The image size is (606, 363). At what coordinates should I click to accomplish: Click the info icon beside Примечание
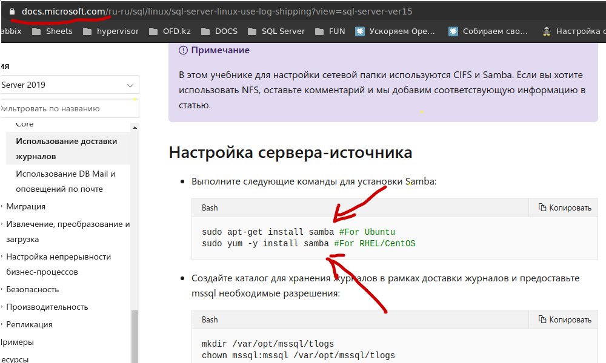coord(183,50)
